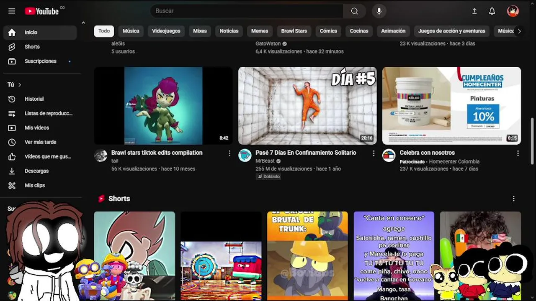The image size is (536, 301).
Task: Go to the ale5is channel link
Action: tap(118, 43)
